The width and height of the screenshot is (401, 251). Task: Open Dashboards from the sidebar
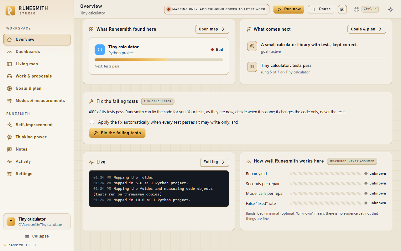point(37,52)
